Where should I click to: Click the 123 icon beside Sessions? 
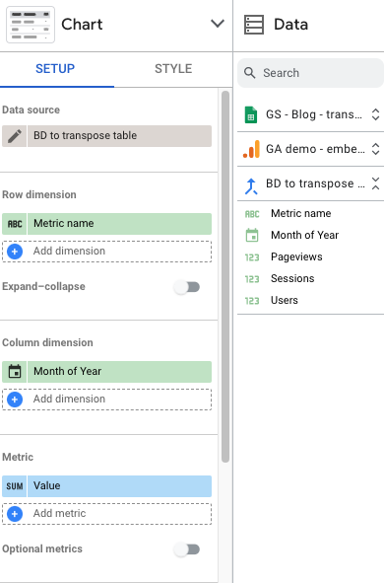pyautogui.click(x=252, y=279)
